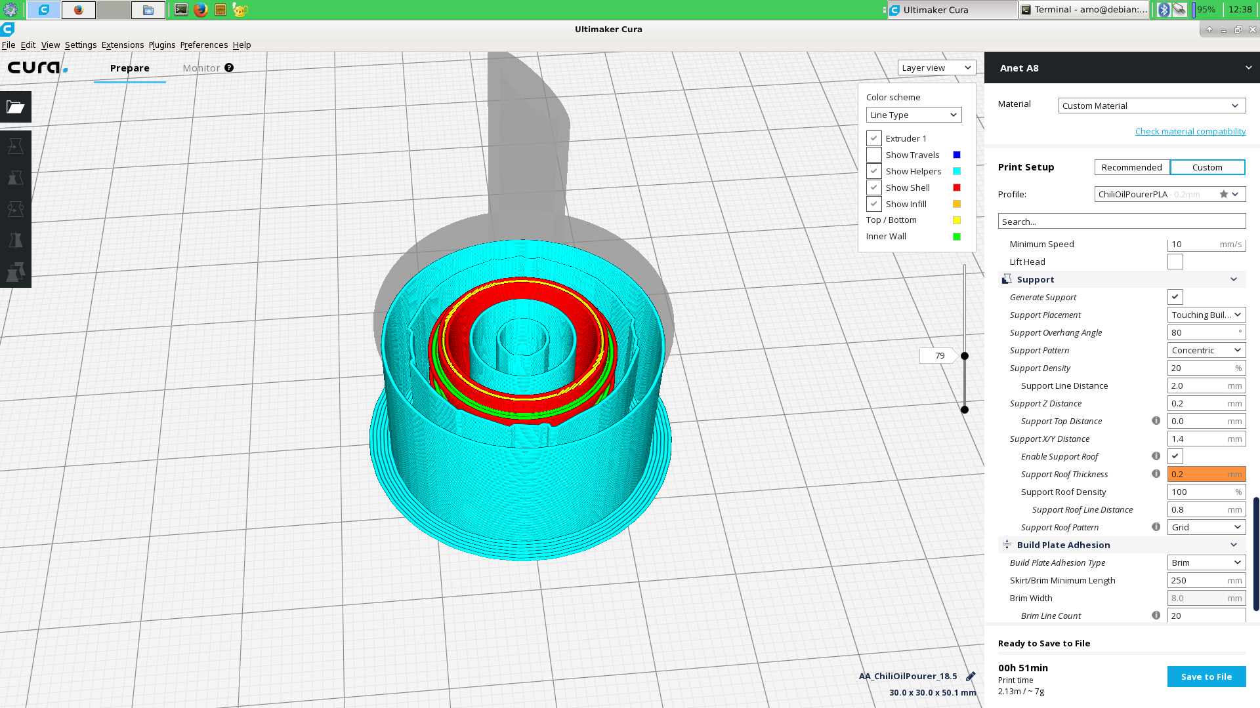Click the info icon beside Support Top Distance
1260x708 pixels.
point(1156,421)
